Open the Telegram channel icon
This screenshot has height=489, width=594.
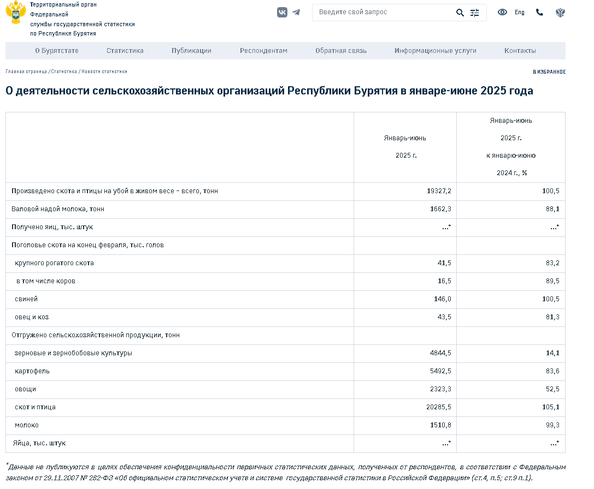[296, 13]
